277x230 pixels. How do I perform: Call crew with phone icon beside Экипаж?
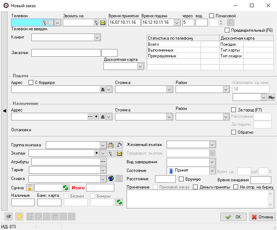click(x=111, y=154)
